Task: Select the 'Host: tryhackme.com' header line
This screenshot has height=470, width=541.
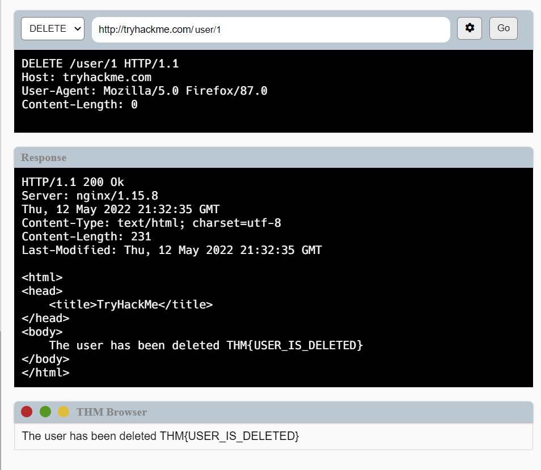Action: pyautogui.click(x=87, y=77)
